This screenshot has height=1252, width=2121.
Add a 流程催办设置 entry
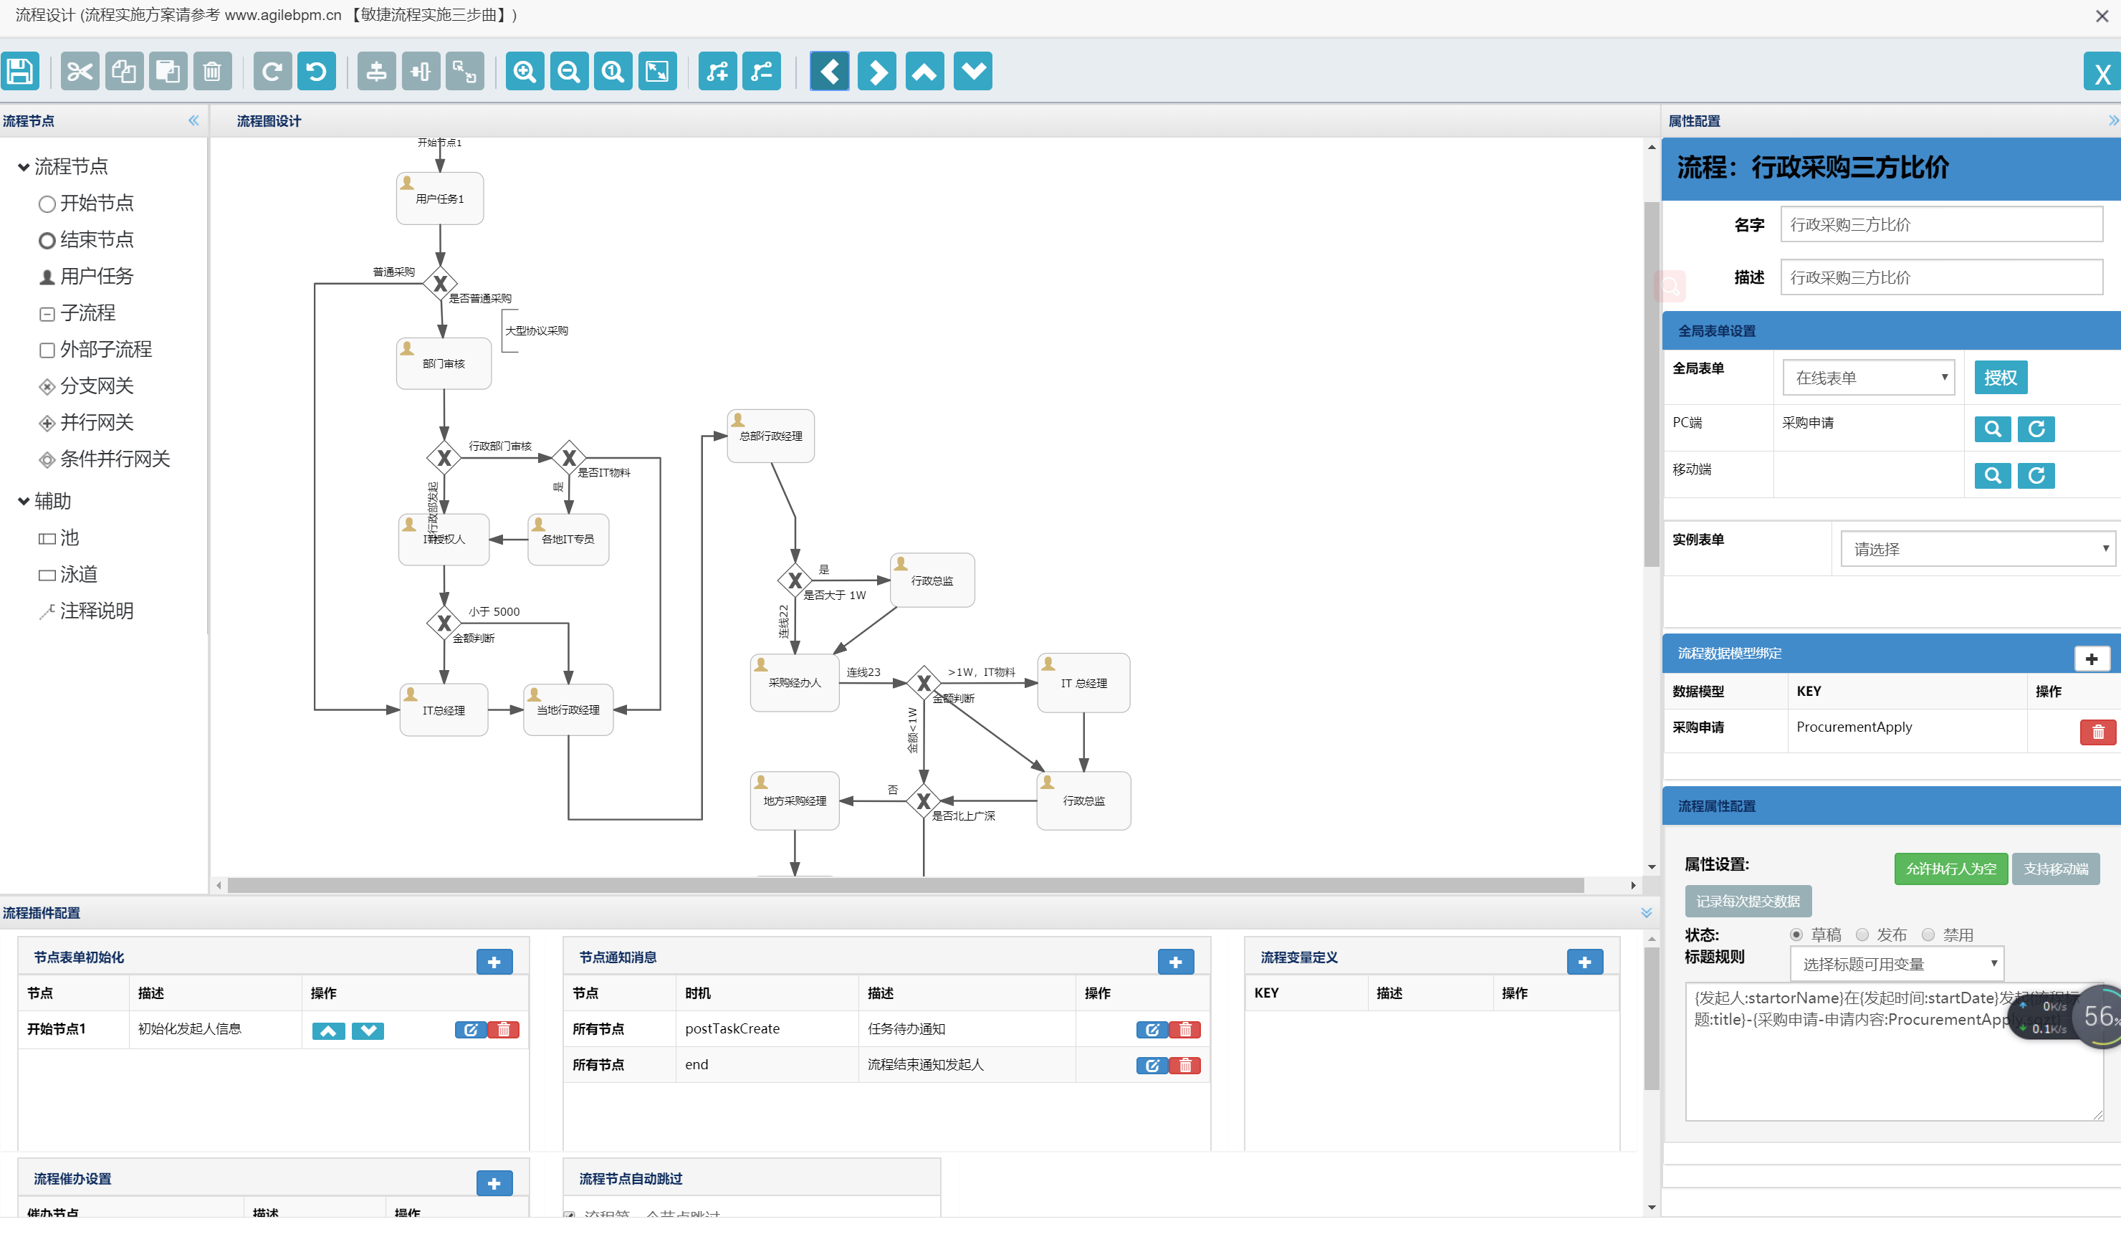click(x=494, y=1184)
